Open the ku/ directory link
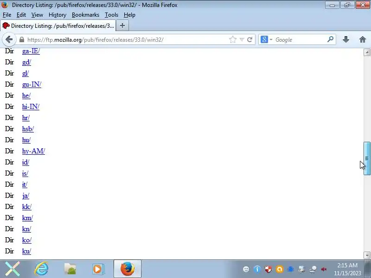 [x=26, y=251]
